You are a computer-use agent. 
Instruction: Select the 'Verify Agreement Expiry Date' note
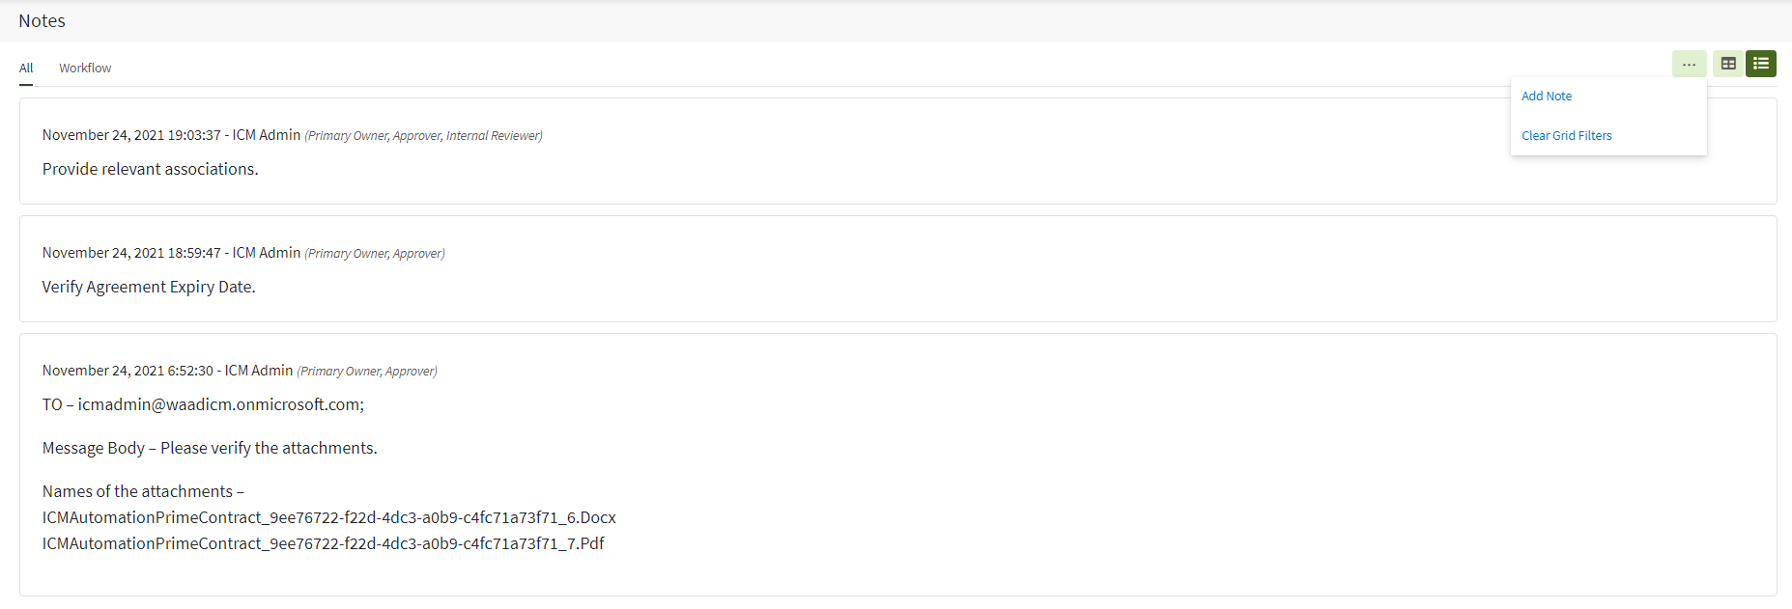click(149, 287)
